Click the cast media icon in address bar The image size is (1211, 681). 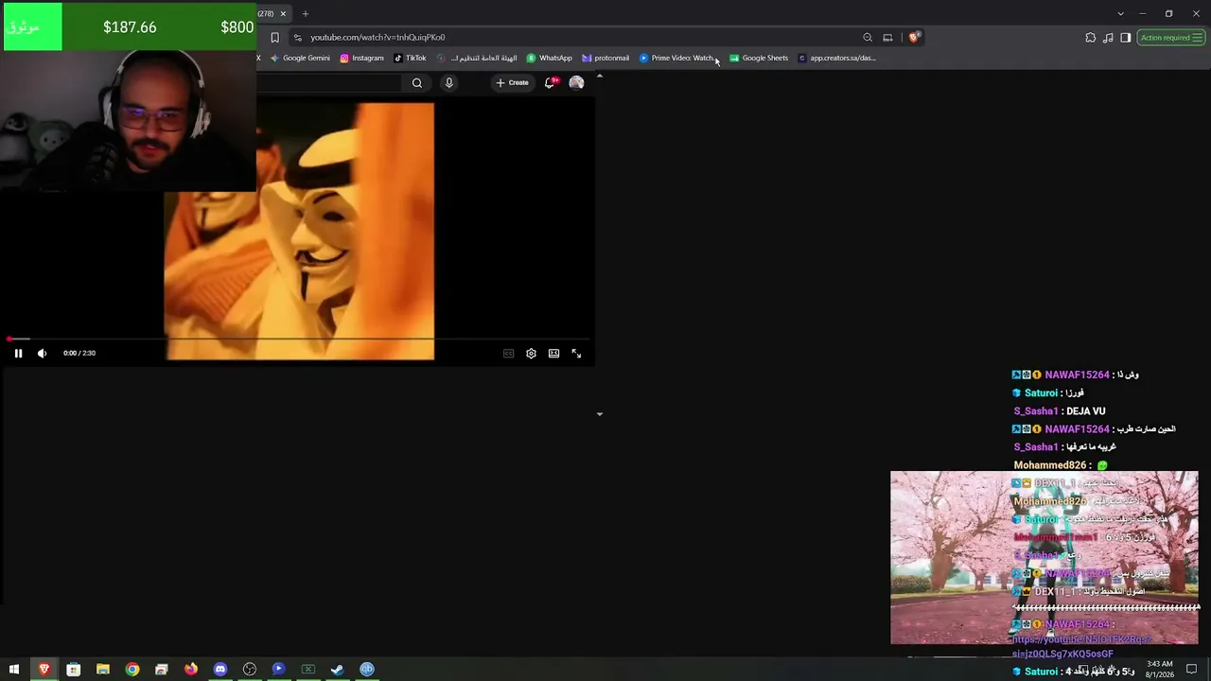[x=887, y=38]
